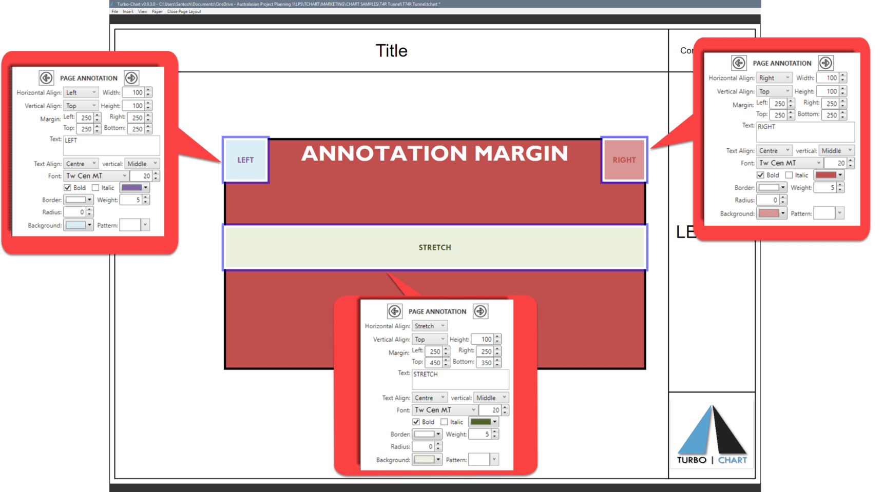The height and width of the screenshot is (492, 883).
Task: Uncheck Bold in the RIGHT annotation panel
Action: tap(760, 175)
